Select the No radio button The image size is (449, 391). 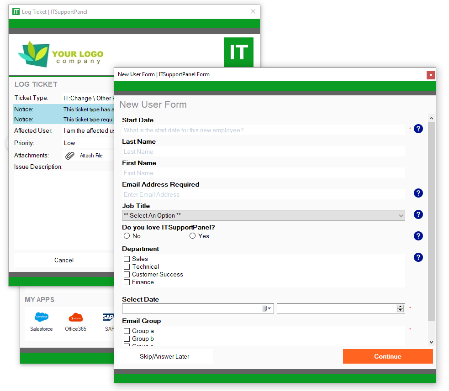tap(127, 236)
